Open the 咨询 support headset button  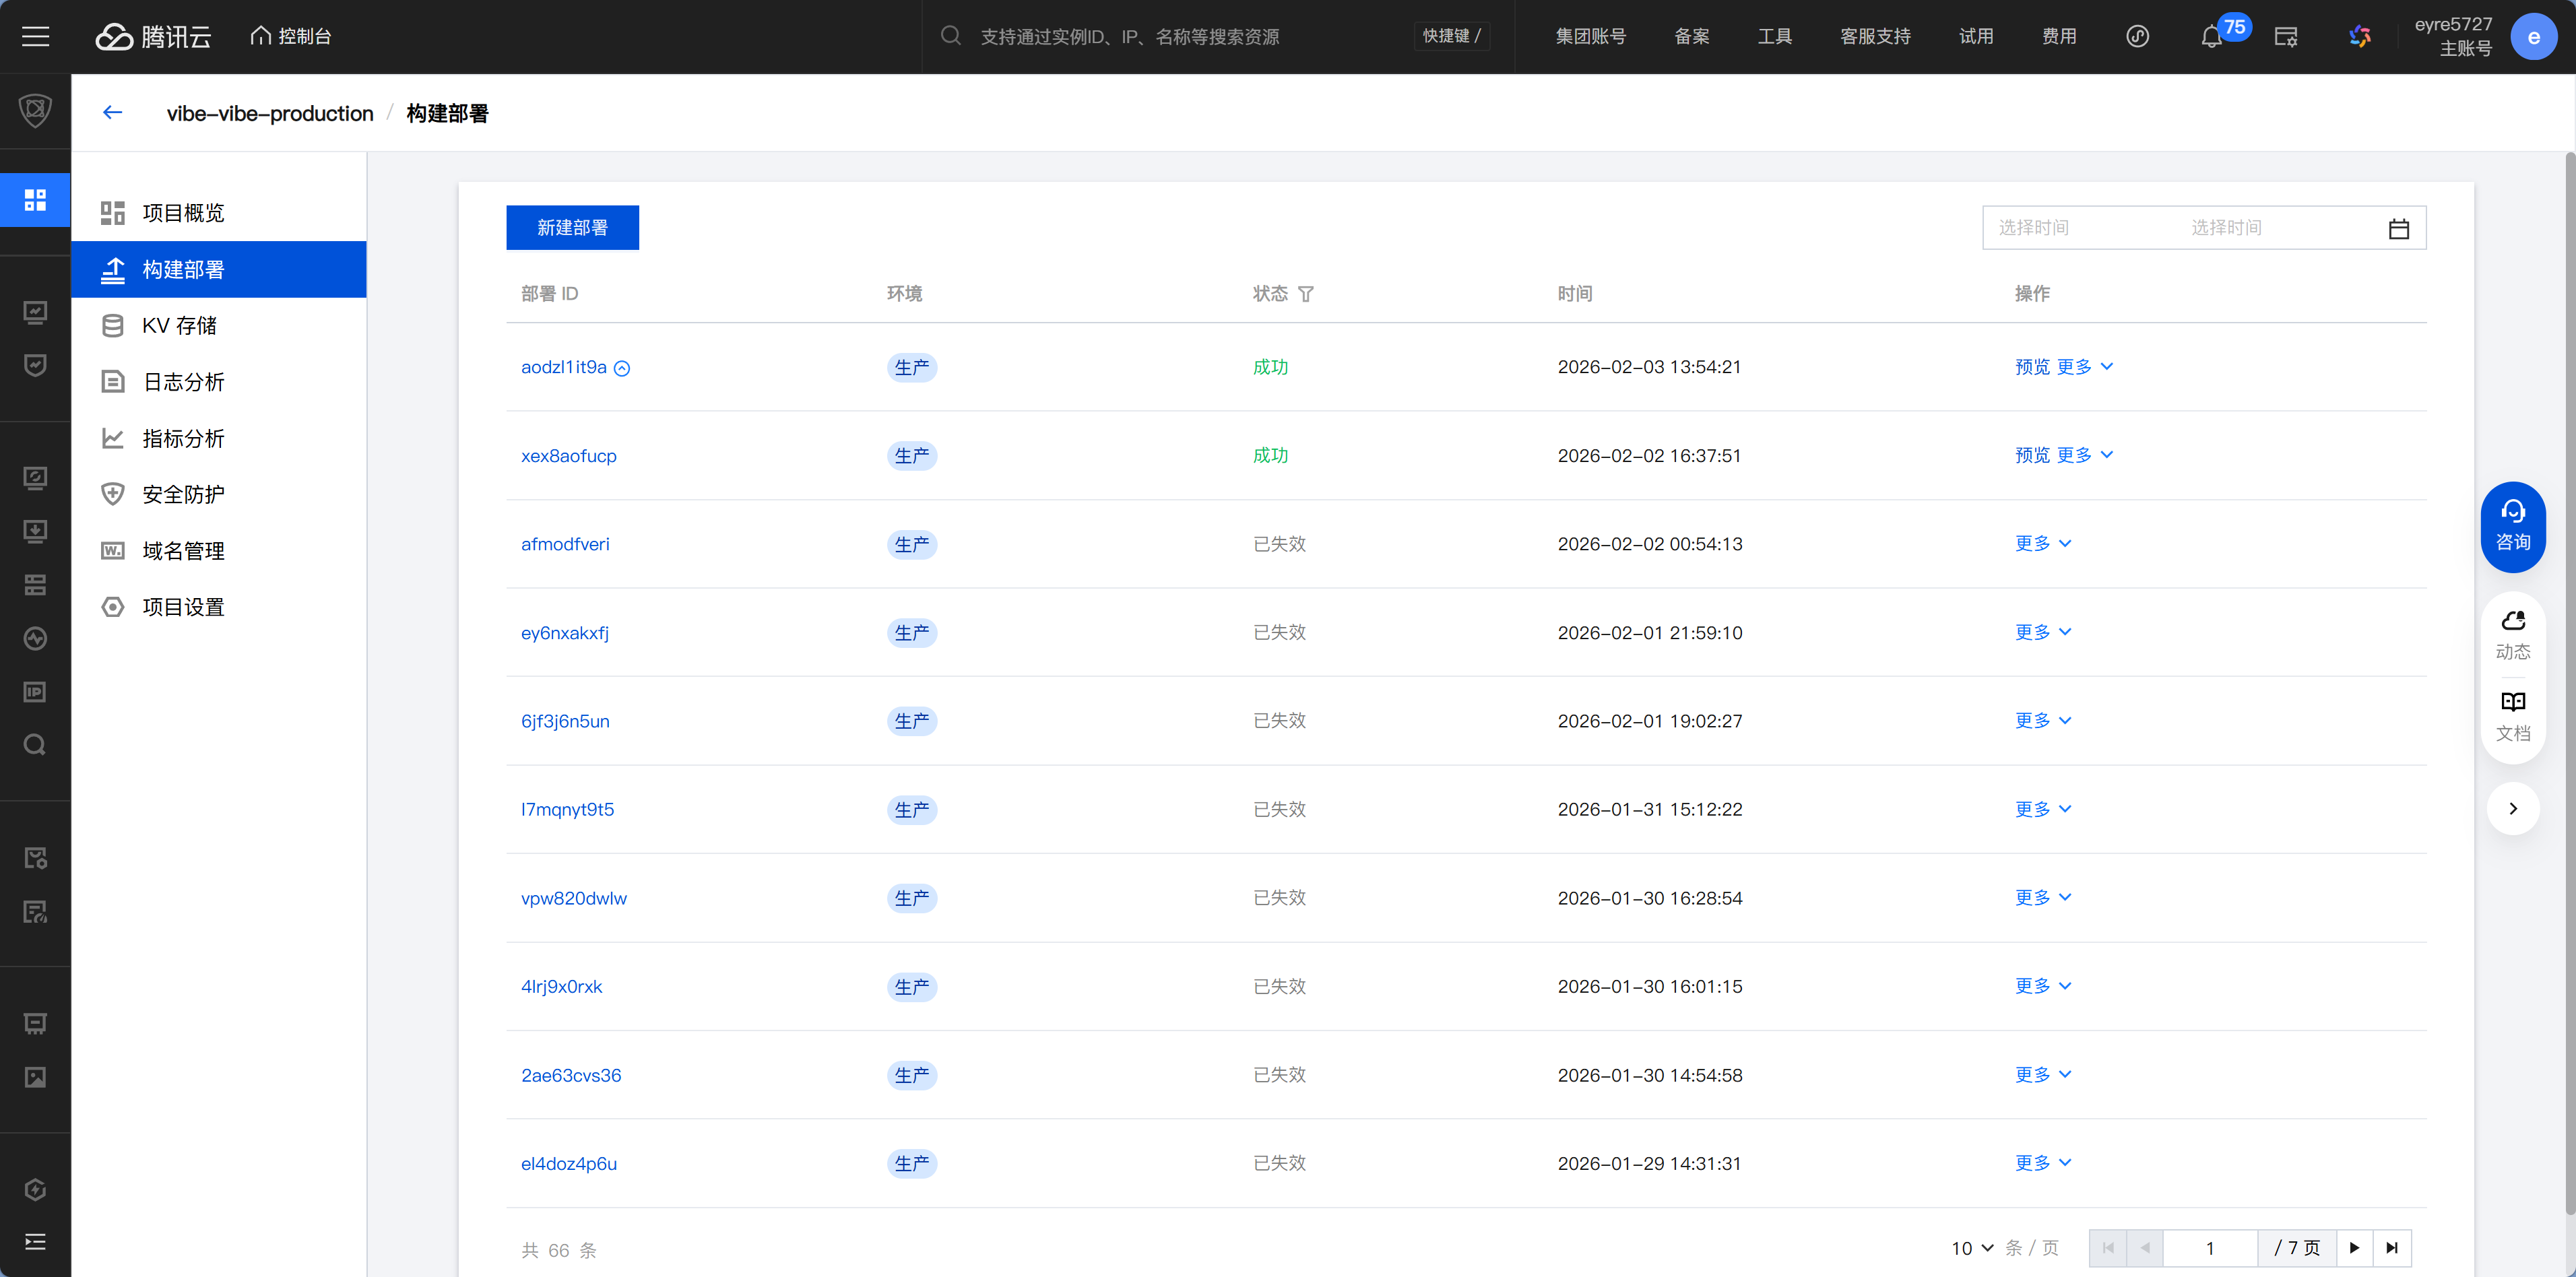2512,526
